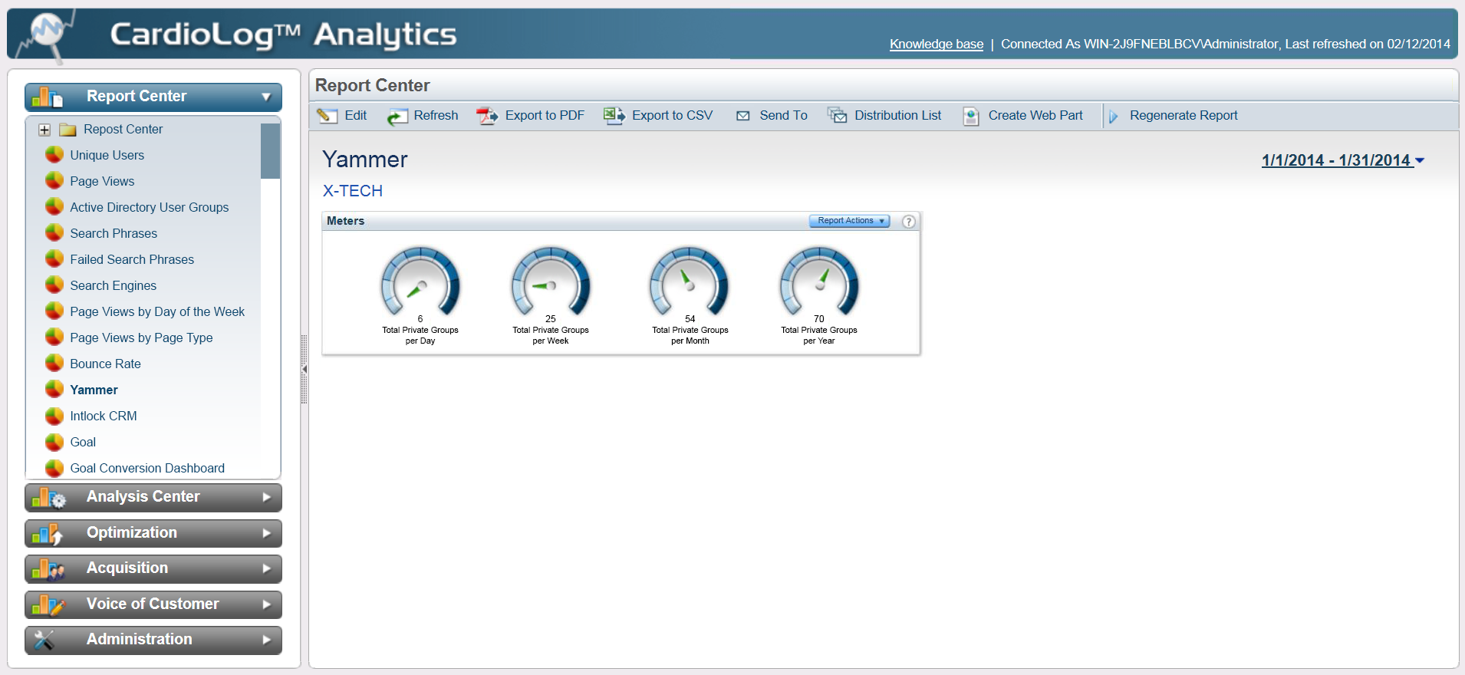Click the CardioLog magnifier logo

point(48,35)
